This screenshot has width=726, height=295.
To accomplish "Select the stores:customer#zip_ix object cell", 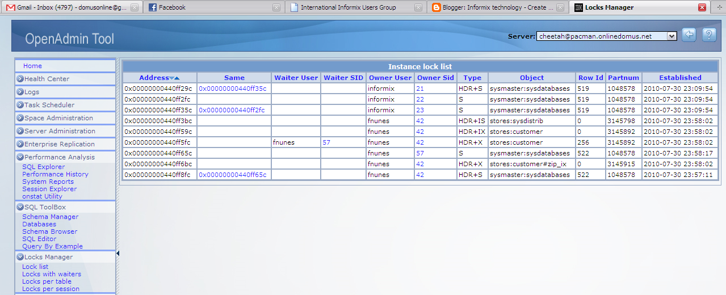I will click(532, 164).
